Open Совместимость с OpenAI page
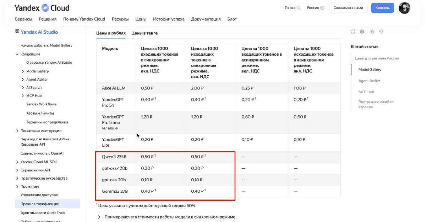 click(42, 153)
